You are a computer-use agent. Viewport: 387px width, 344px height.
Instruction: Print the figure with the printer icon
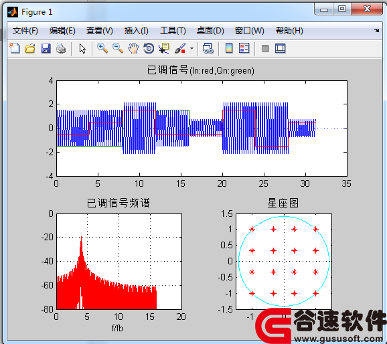click(x=61, y=48)
